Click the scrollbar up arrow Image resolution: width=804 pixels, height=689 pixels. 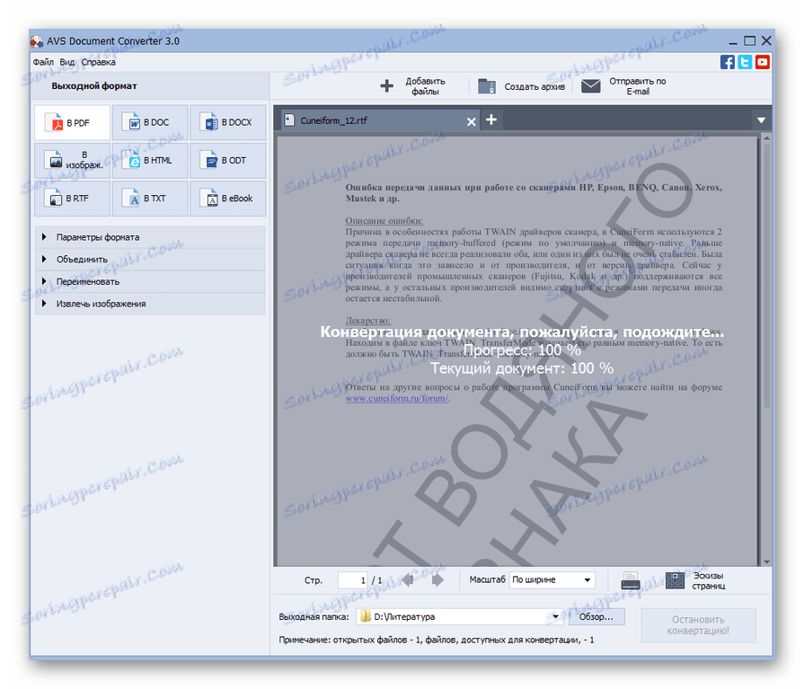tap(766, 138)
